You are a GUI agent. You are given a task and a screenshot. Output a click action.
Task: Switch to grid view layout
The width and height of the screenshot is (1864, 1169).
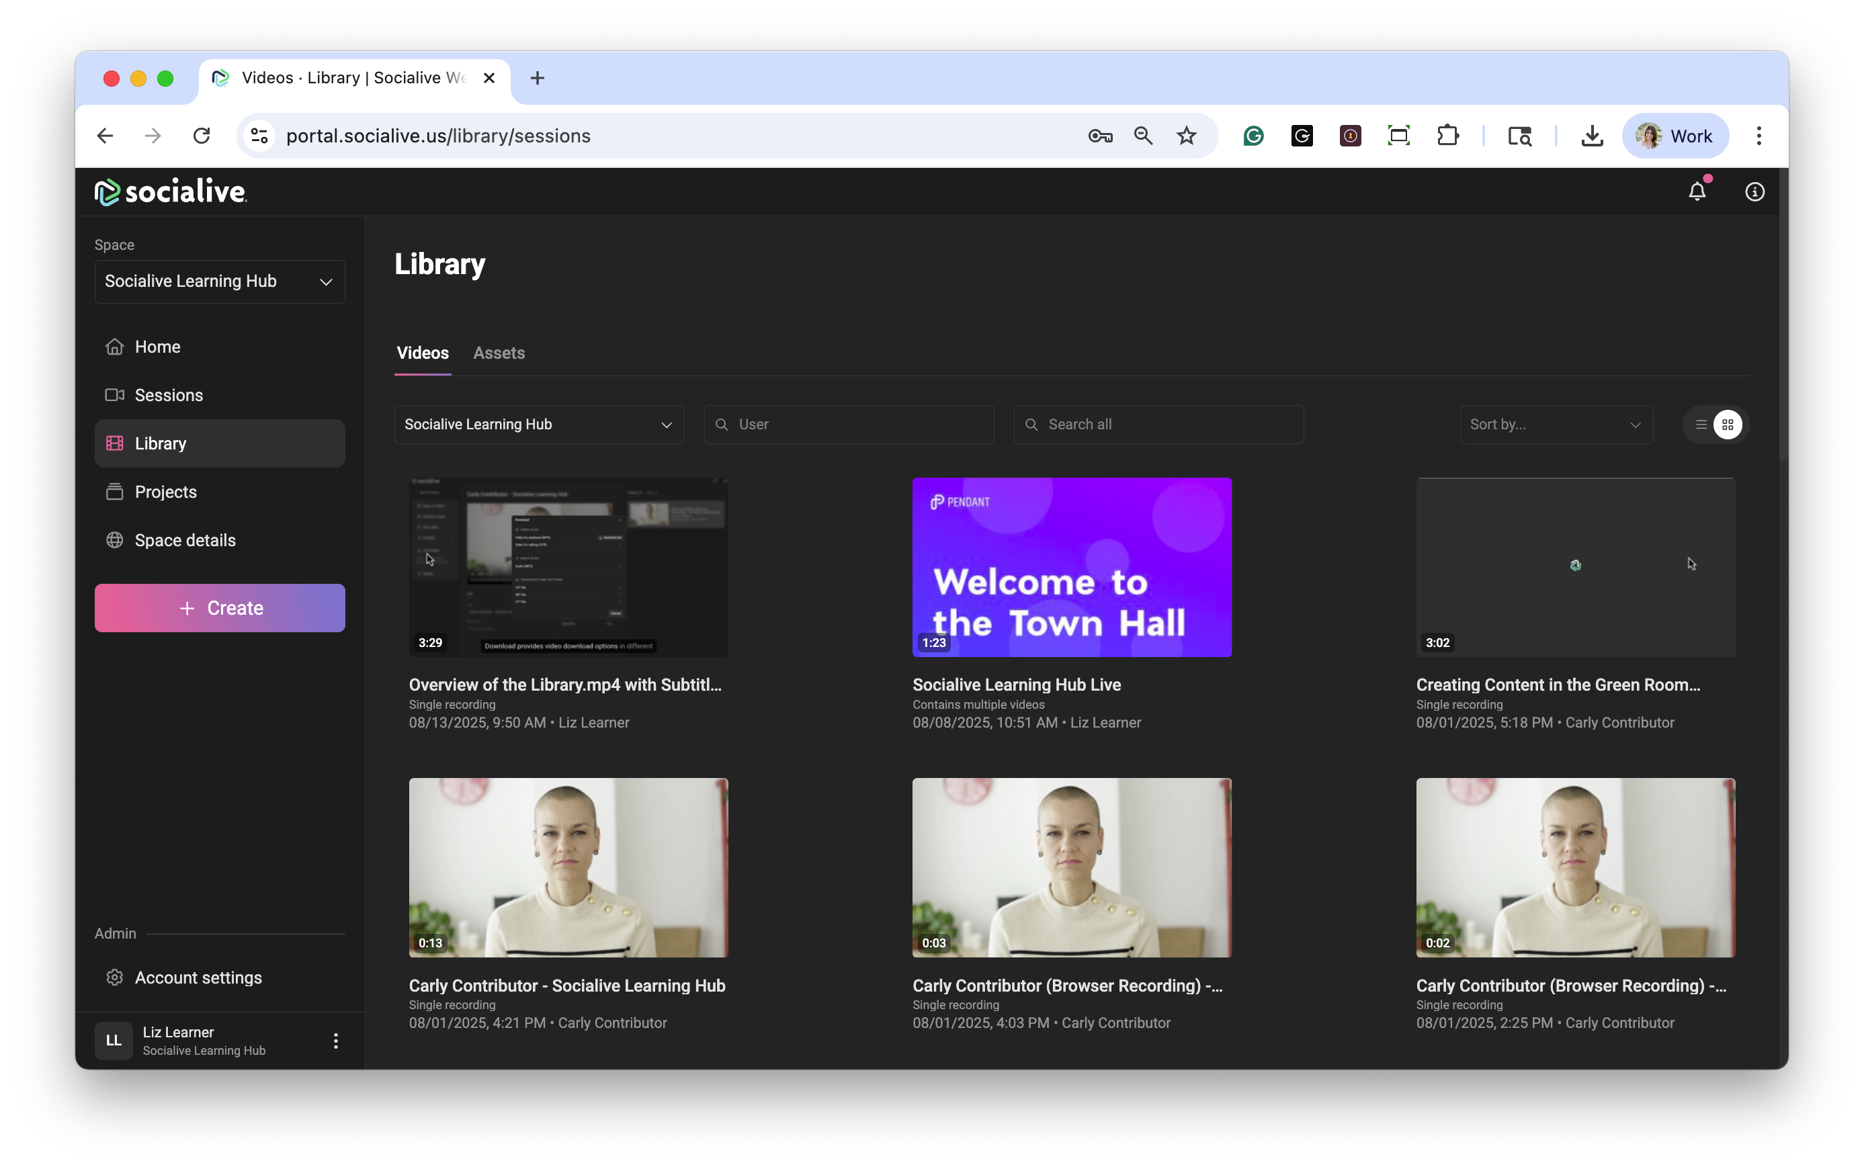[x=1728, y=425]
